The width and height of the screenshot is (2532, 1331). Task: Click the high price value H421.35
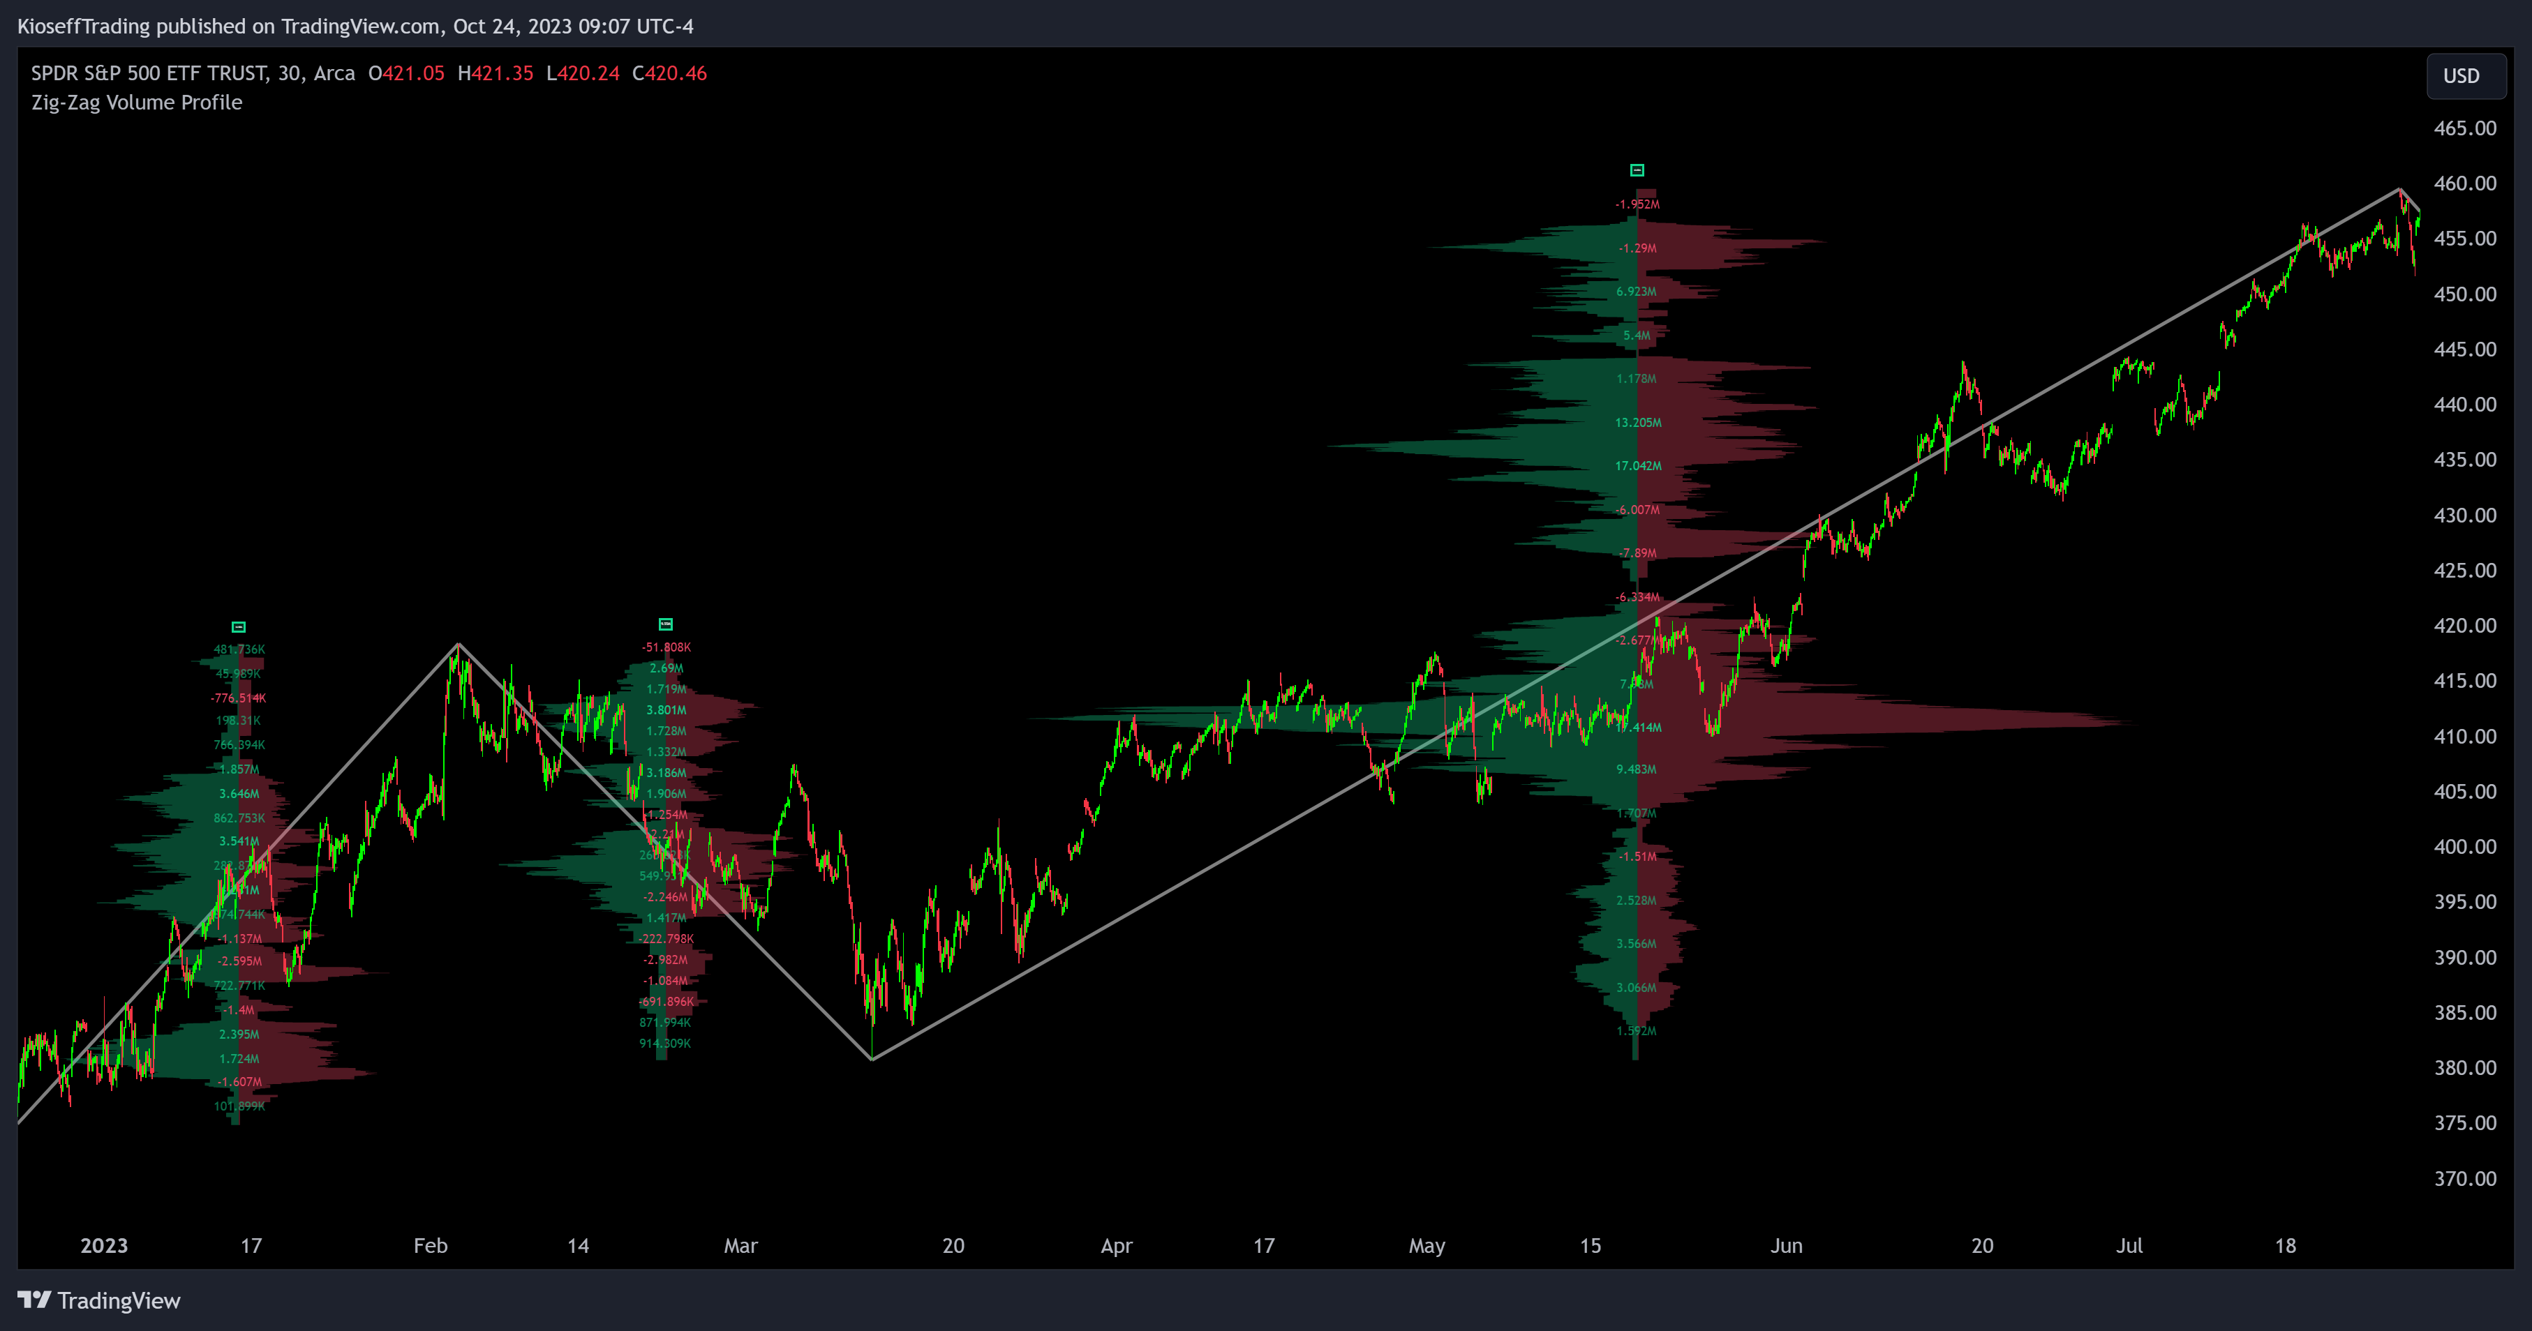pyautogui.click(x=496, y=73)
